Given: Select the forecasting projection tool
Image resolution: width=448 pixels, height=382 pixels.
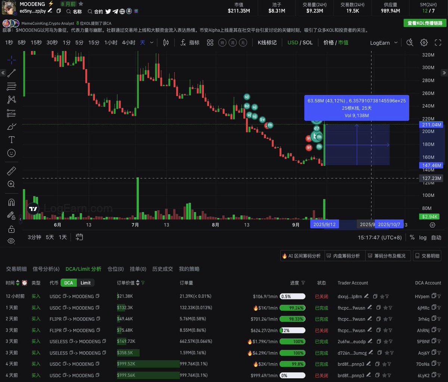Looking at the screenshot, I should [12, 113].
